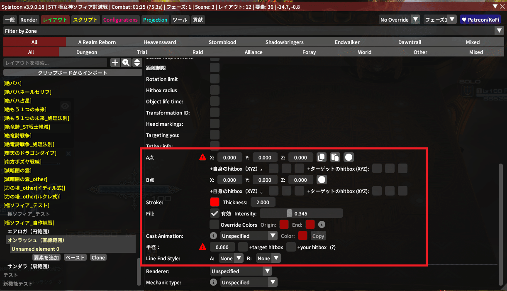The width and height of the screenshot is (507, 291).
Task: Click the round pick-position button for B点
Action: [x=322, y=180]
